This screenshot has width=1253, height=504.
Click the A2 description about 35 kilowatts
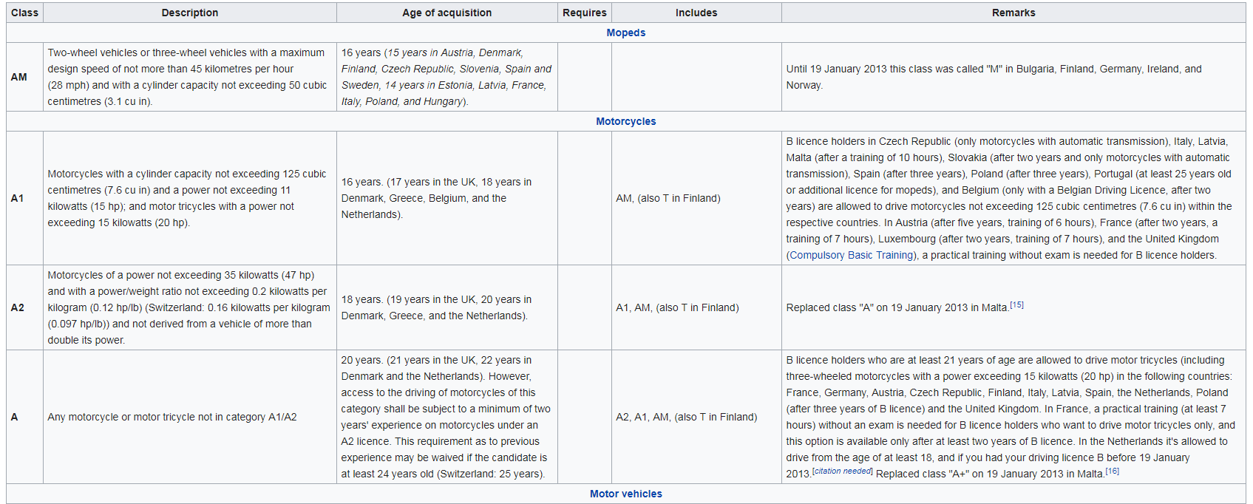coord(190,307)
